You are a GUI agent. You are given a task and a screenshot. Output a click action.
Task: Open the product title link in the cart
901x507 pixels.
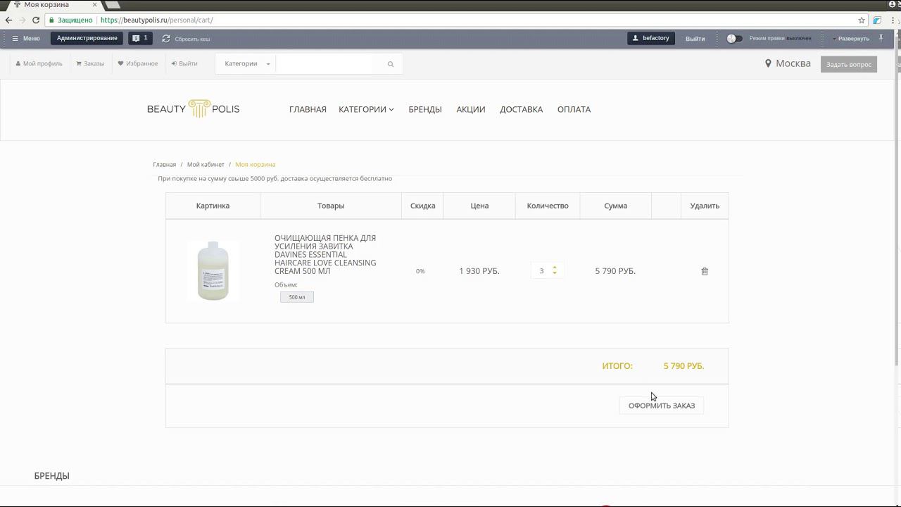pyautogui.click(x=325, y=254)
